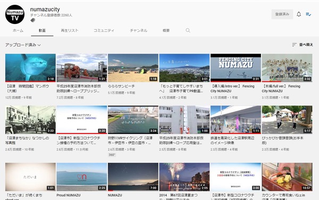Open the Fencing City NUMAZU 0:31 thumbnail
This screenshot has width=319, height=200.
tap(236, 68)
